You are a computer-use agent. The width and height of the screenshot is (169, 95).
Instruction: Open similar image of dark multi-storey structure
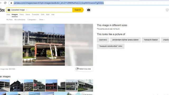coord(17,85)
